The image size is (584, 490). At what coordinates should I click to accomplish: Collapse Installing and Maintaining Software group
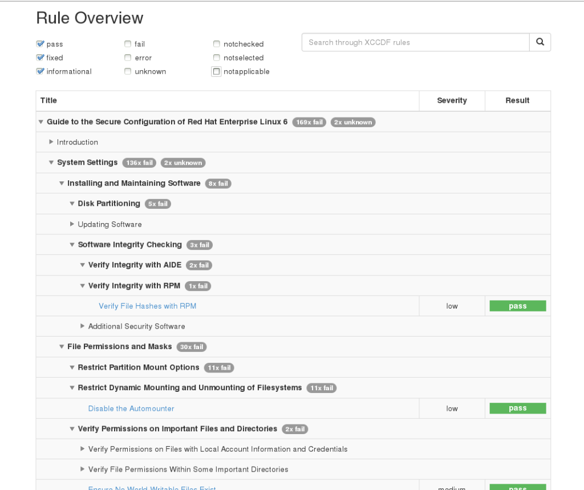pyautogui.click(x=62, y=183)
